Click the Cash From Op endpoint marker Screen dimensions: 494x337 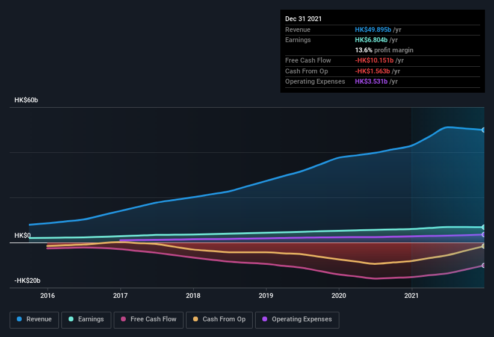point(483,246)
